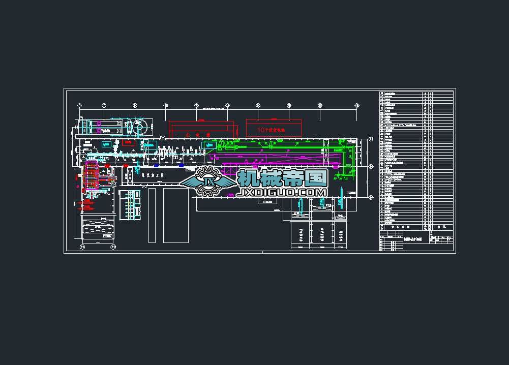Click the bottom-left column axis bubble
This screenshot has width=509, height=365.
tap(82, 247)
